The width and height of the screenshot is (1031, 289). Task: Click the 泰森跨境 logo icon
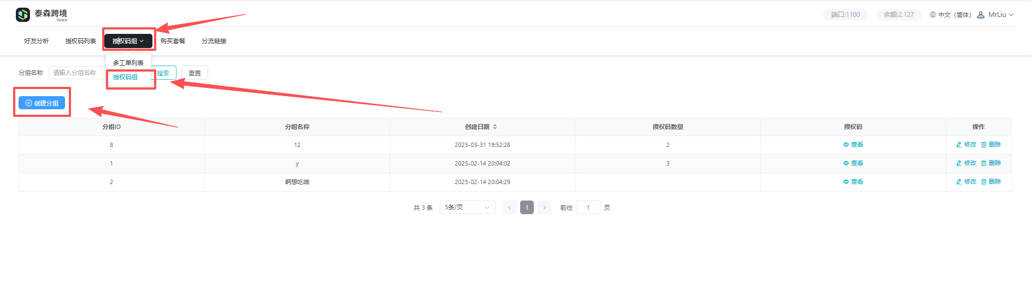click(x=23, y=15)
